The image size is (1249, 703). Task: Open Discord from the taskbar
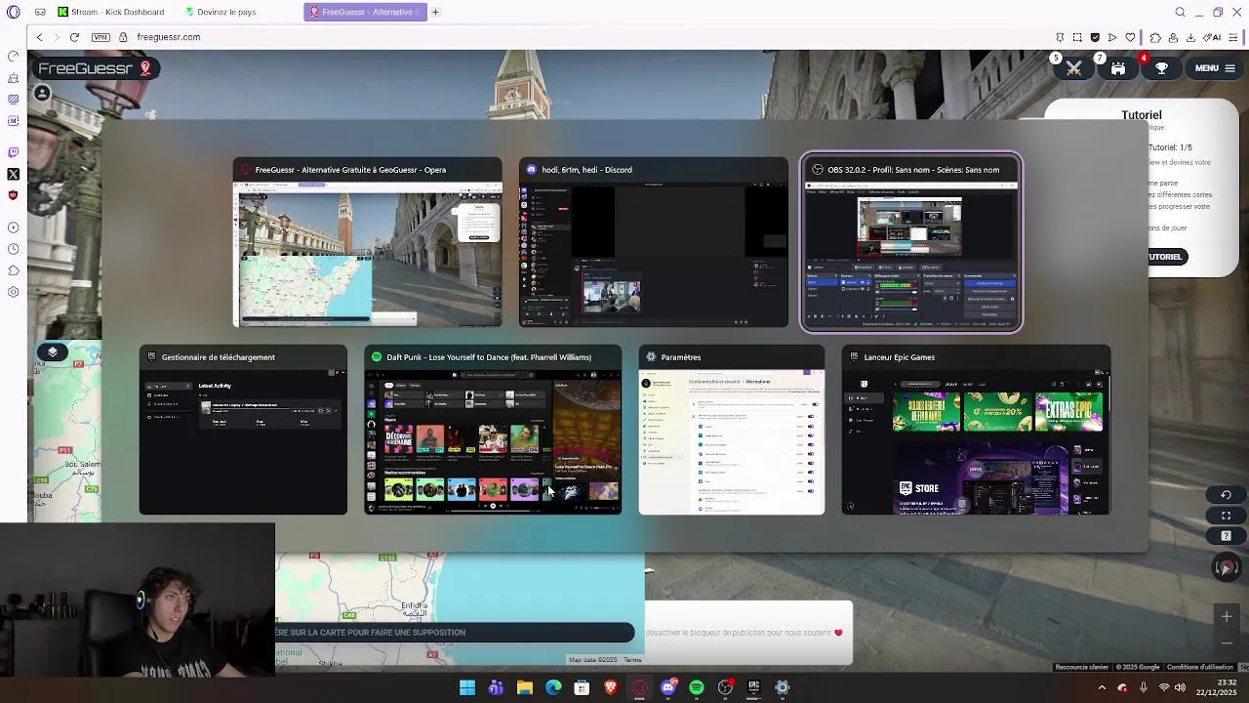tap(668, 687)
